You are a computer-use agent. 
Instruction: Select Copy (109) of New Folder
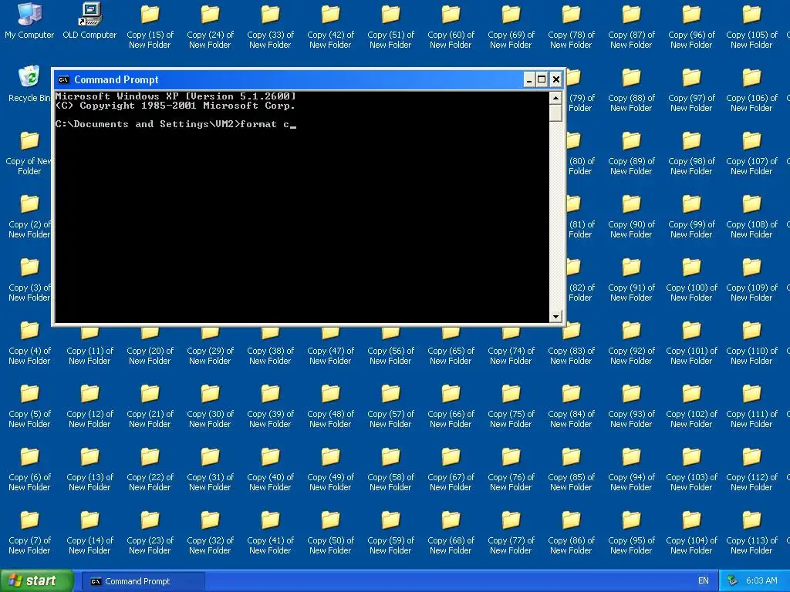click(x=751, y=279)
